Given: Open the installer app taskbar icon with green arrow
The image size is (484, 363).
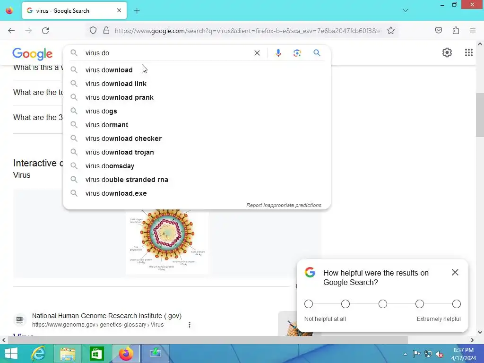Looking at the screenshot, I should [x=155, y=354].
